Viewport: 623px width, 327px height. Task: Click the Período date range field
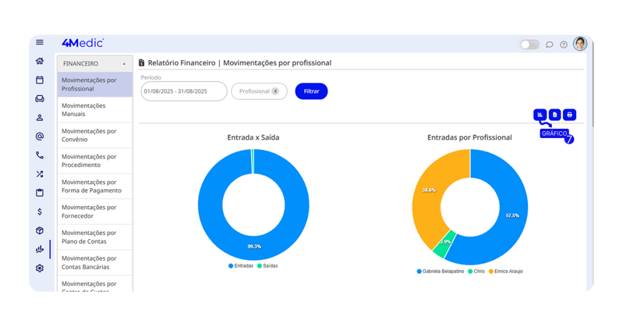[184, 91]
